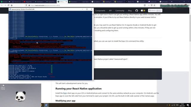The width and height of the screenshot is (191, 107).
Task: Click PowerShell icon on the taskbar
Action: pos(46,105)
